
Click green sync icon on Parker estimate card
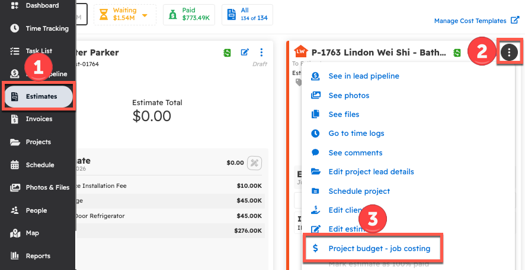click(227, 53)
